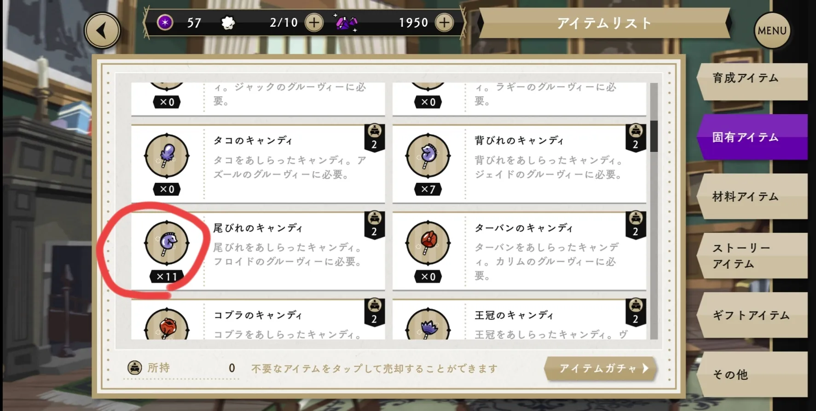The image size is (816, 411).
Task: Tap the purple gem currency icon
Action: [x=346, y=23]
